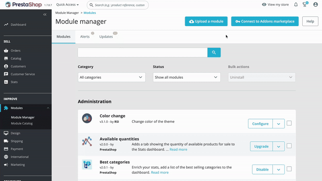
Task: Click the Module Manager breadcrumb
Action: coord(67,13)
